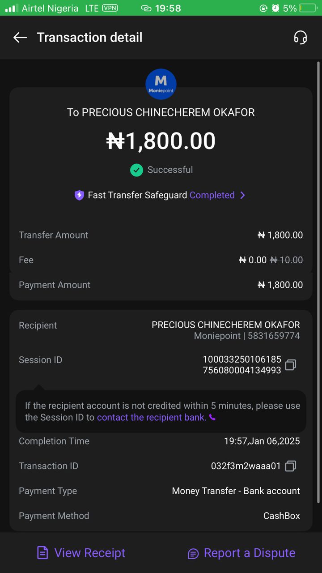The width and height of the screenshot is (322, 573).
Task: Tap the back arrow icon
Action: (20, 38)
